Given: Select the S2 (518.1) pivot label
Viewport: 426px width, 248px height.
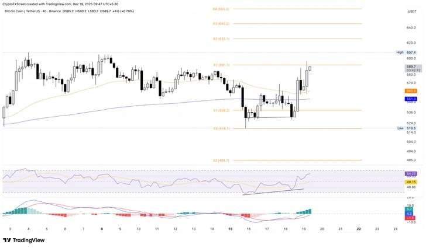Looking at the screenshot, I should click(x=221, y=128).
